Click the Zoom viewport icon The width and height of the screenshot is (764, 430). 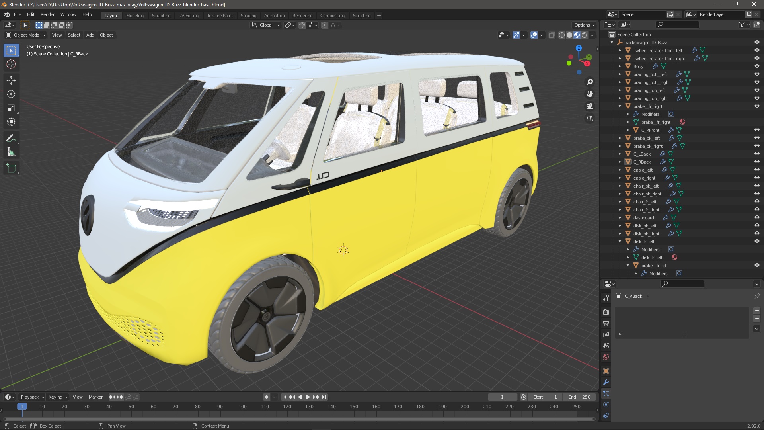(x=590, y=82)
